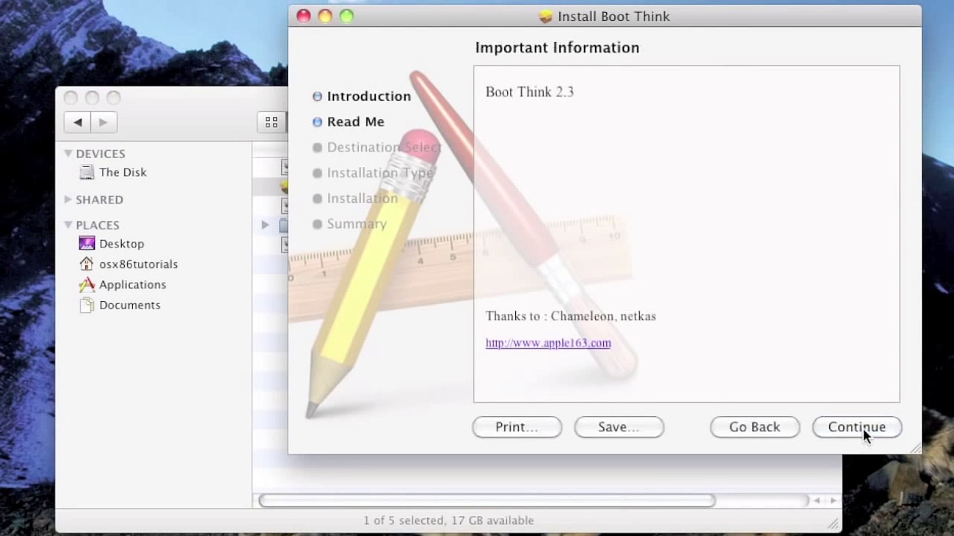Click the Continue button in installer
954x536 pixels.
857,427
